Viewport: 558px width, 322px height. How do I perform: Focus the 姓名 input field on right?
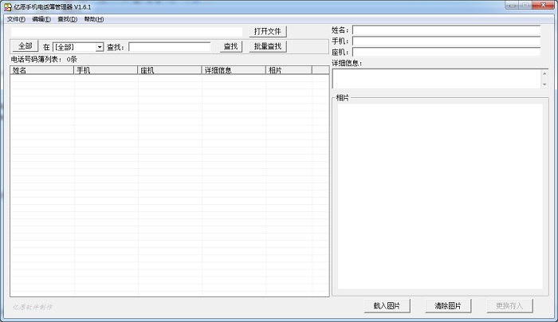[446, 30]
